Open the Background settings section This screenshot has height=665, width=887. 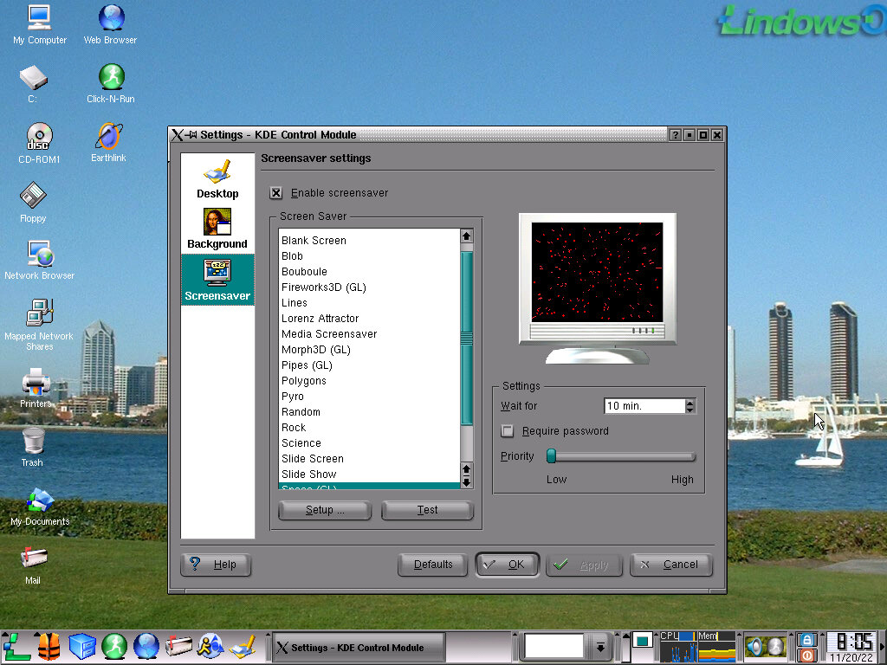(x=217, y=228)
